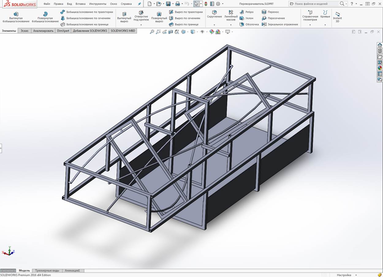Activate Вытянутый вырез cut tool

click(124, 17)
